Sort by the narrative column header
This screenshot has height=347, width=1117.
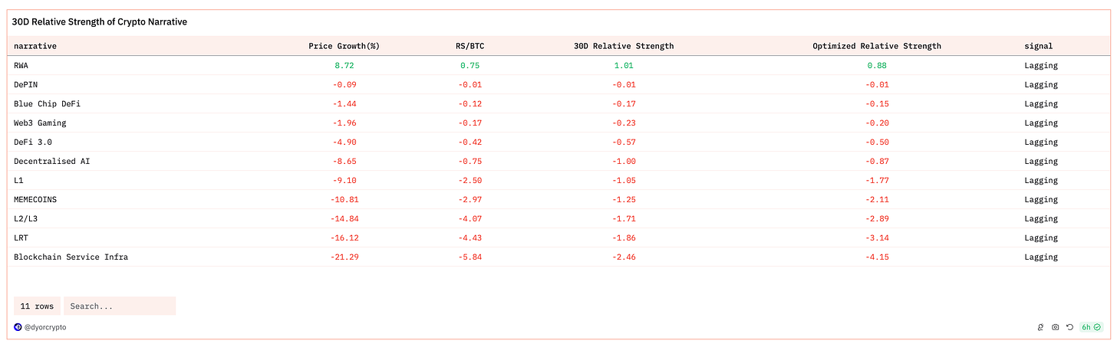tap(35, 46)
